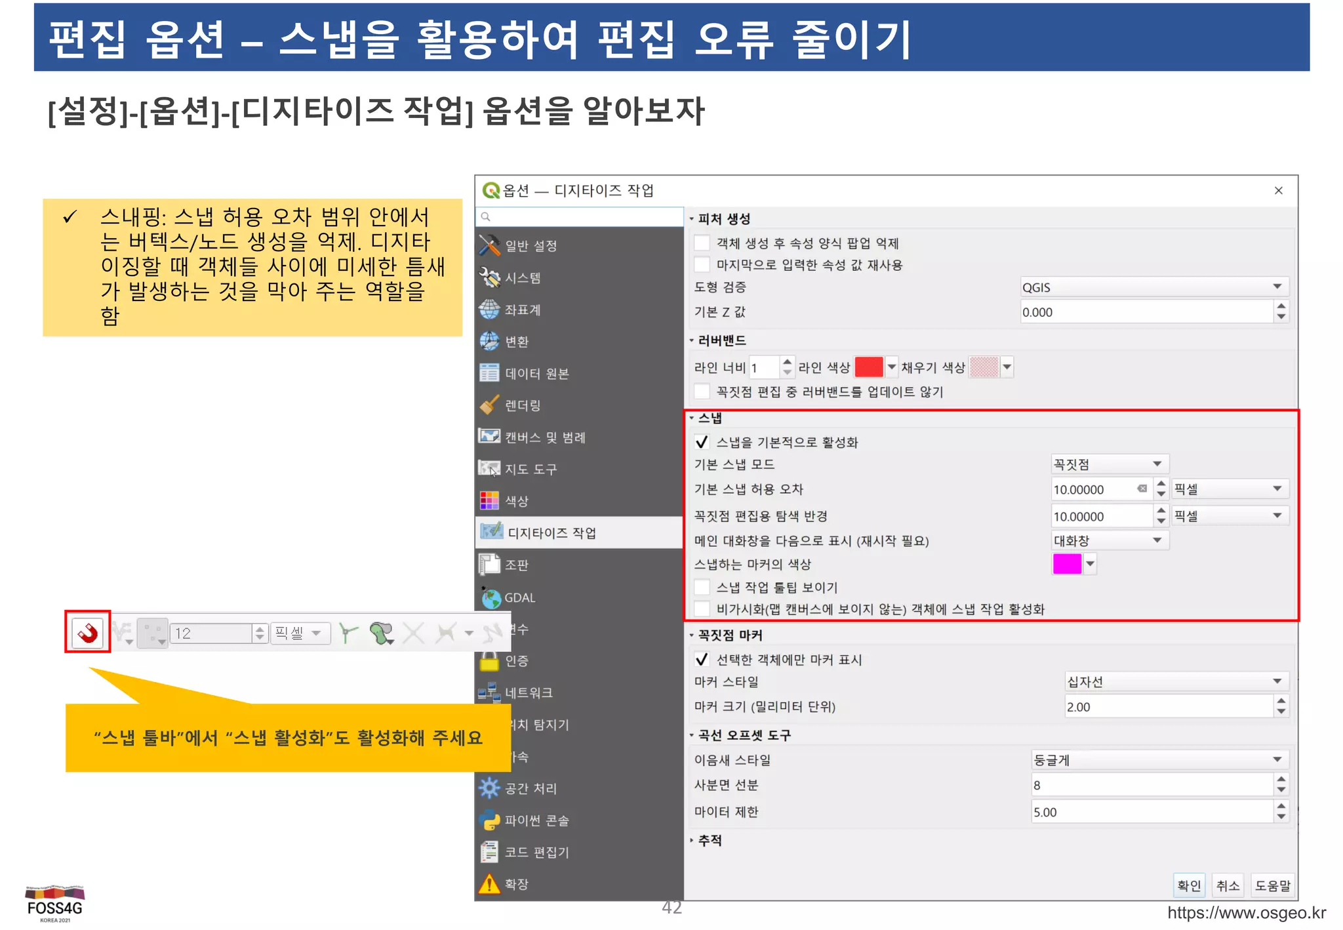Viewport: 1343px width, 930px height.
Task: Select the 좌표계 globe icon
Action: click(489, 310)
